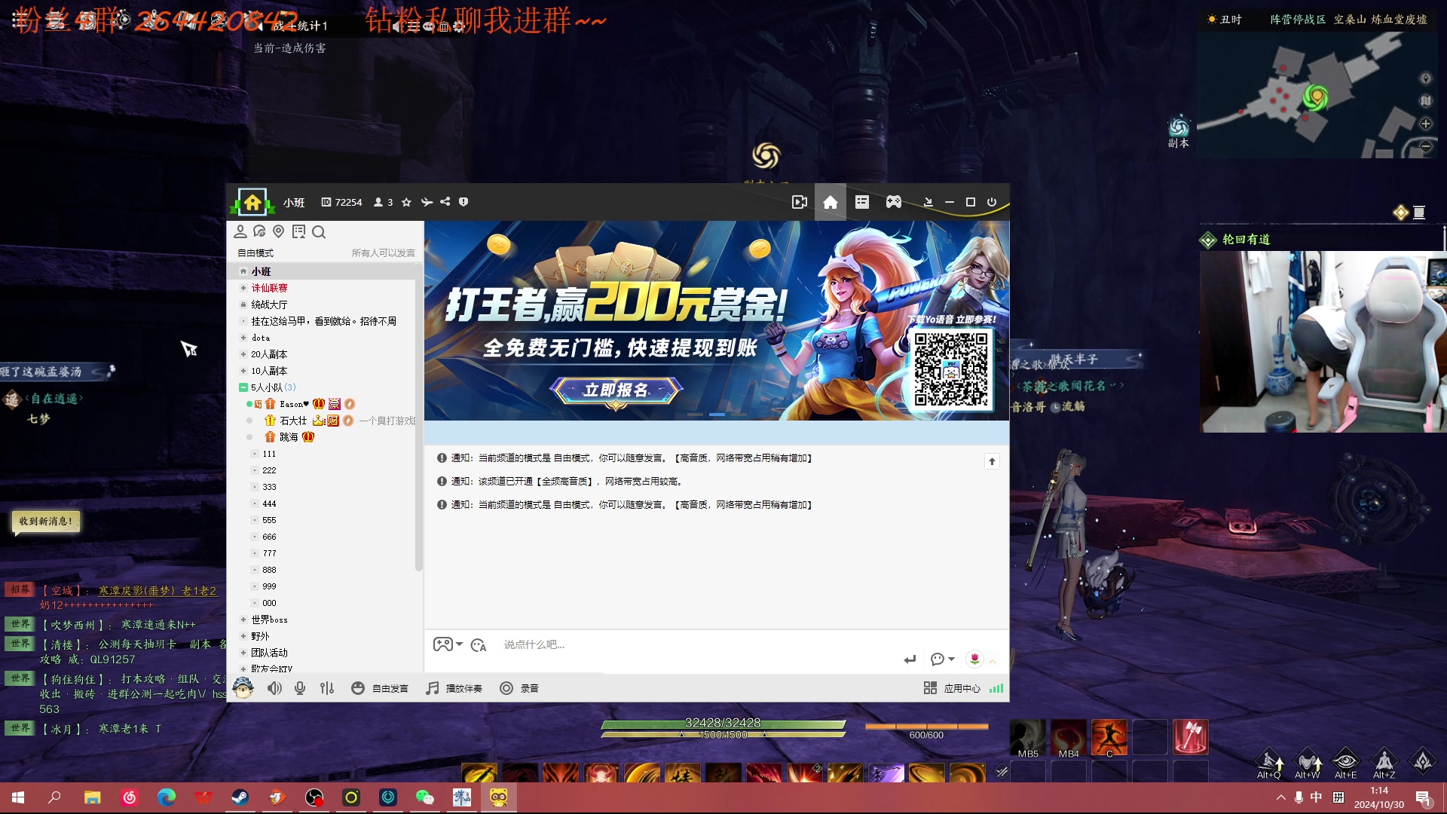
Task: Mute the speaker volume icon
Action: [x=274, y=688]
